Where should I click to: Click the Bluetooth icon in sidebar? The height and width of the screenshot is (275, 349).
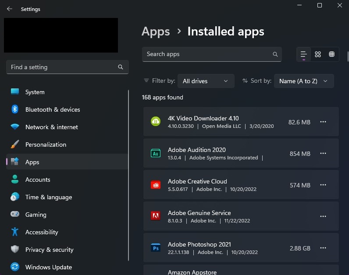15,109
